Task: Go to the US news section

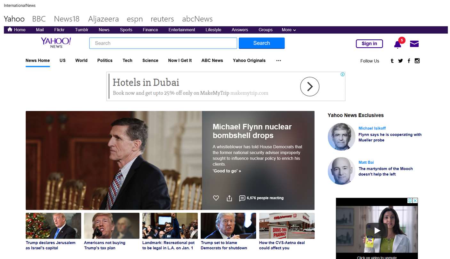Action: pyautogui.click(x=62, y=60)
